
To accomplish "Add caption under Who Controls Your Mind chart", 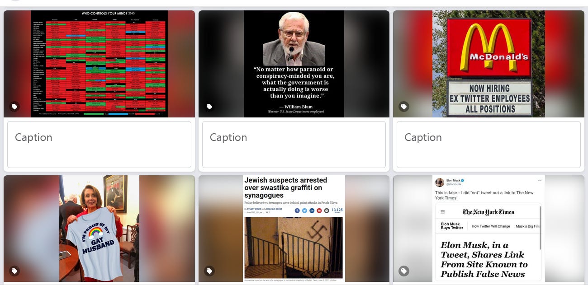I will click(x=99, y=145).
